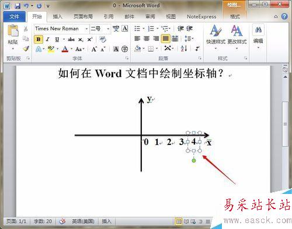292x229 pixels.
Task: Toggle strikethrough on text
Action: [71, 39]
